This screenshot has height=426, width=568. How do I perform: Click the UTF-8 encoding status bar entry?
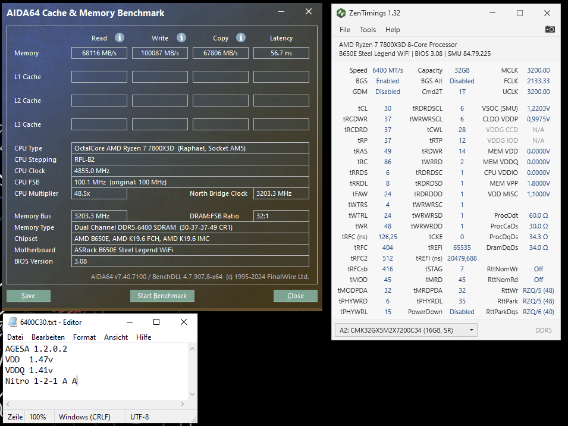pyautogui.click(x=139, y=417)
